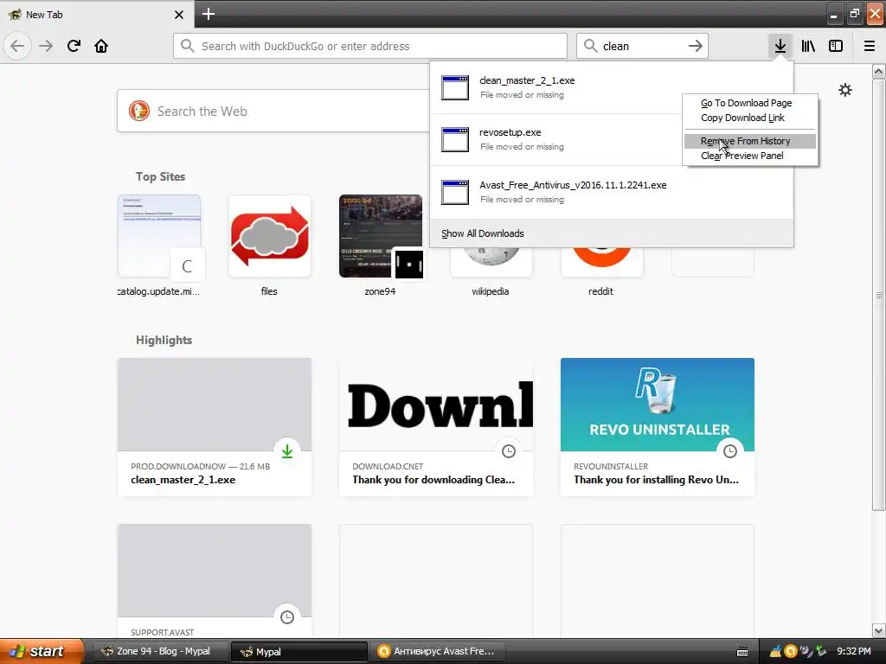Click the taskbar keyboard language icon

point(742,652)
